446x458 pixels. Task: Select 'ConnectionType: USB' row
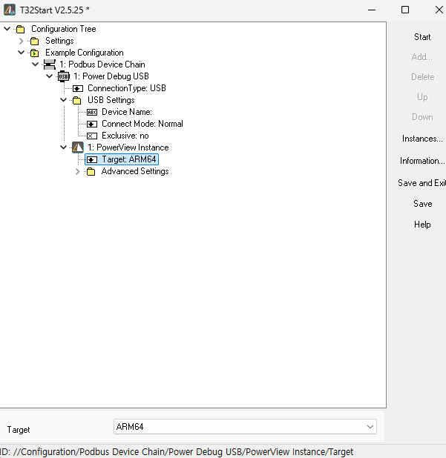click(127, 88)
